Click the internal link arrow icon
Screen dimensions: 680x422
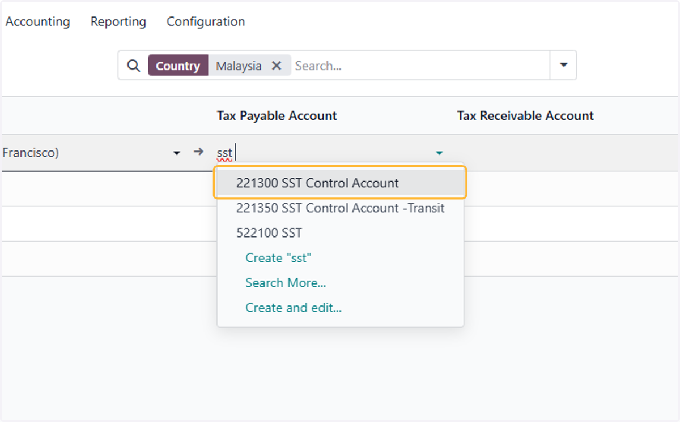click(198, 152)
